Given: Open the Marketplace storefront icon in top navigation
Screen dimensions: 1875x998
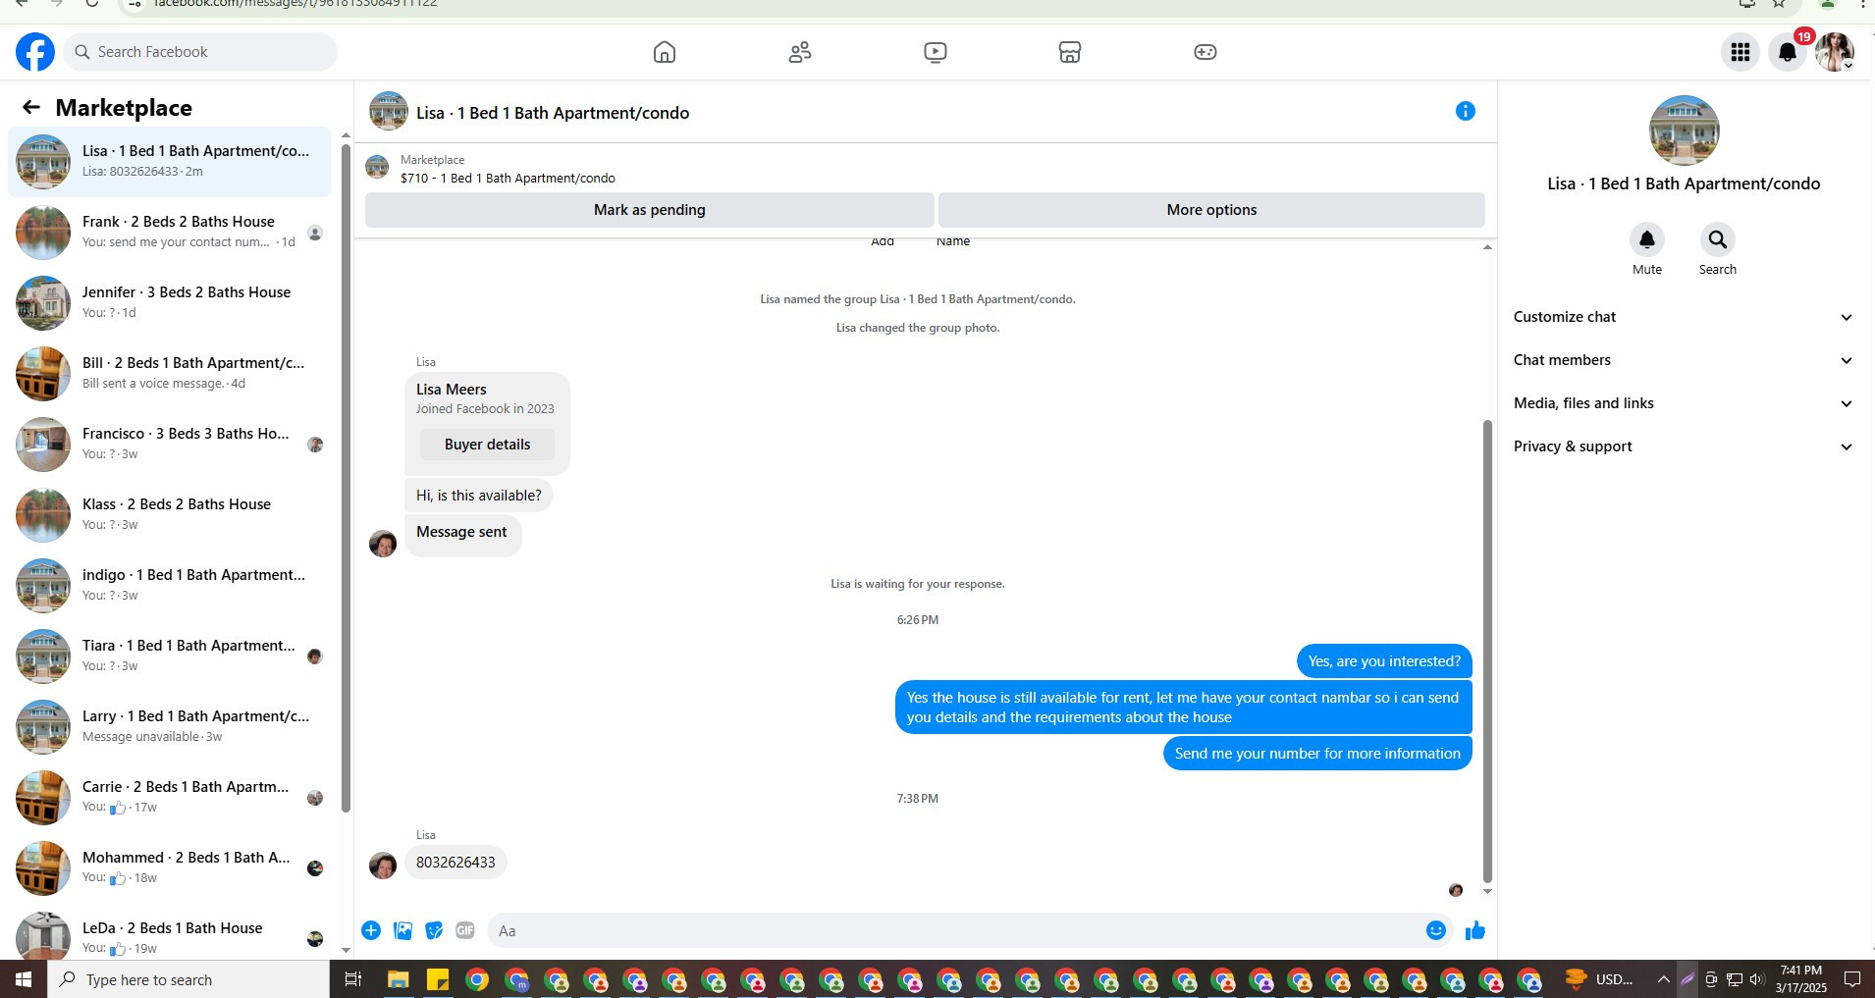Looking at the screenshot, I should click(x=1070, y=52).
